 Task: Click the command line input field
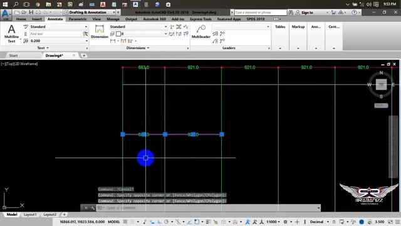tap(209, 208)
